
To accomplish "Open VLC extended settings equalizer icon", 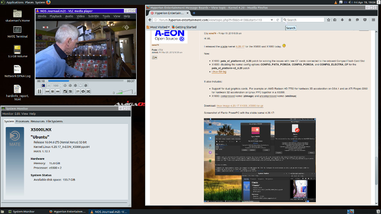I will click(x=70, y=91).
